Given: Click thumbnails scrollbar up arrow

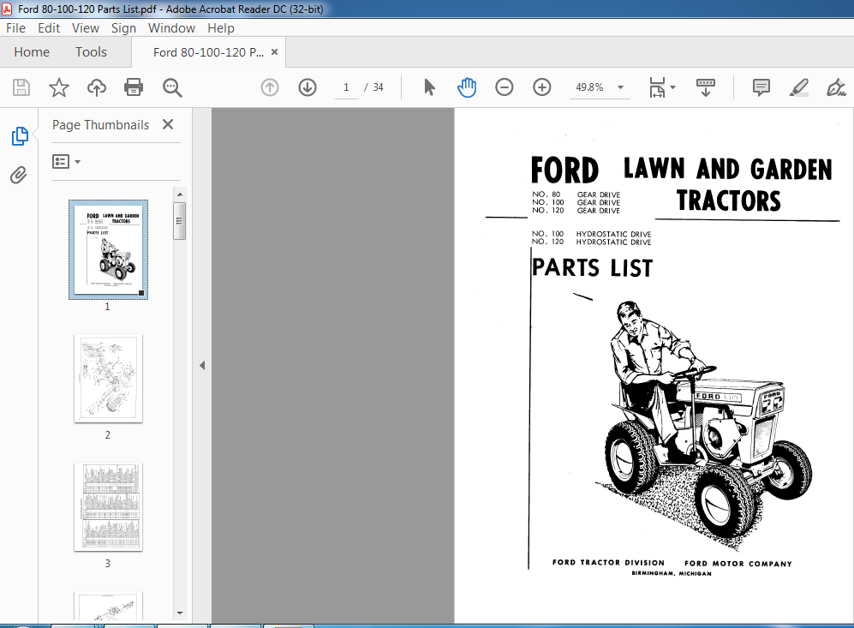Looking at the screenshot, I should tap(180, 194).
